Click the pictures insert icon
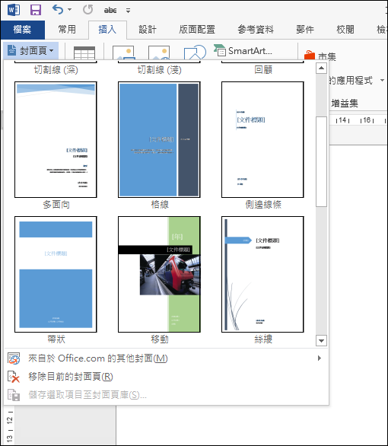Image resolution: width=388 pixels, height=446 pixels. click(123, 53)
